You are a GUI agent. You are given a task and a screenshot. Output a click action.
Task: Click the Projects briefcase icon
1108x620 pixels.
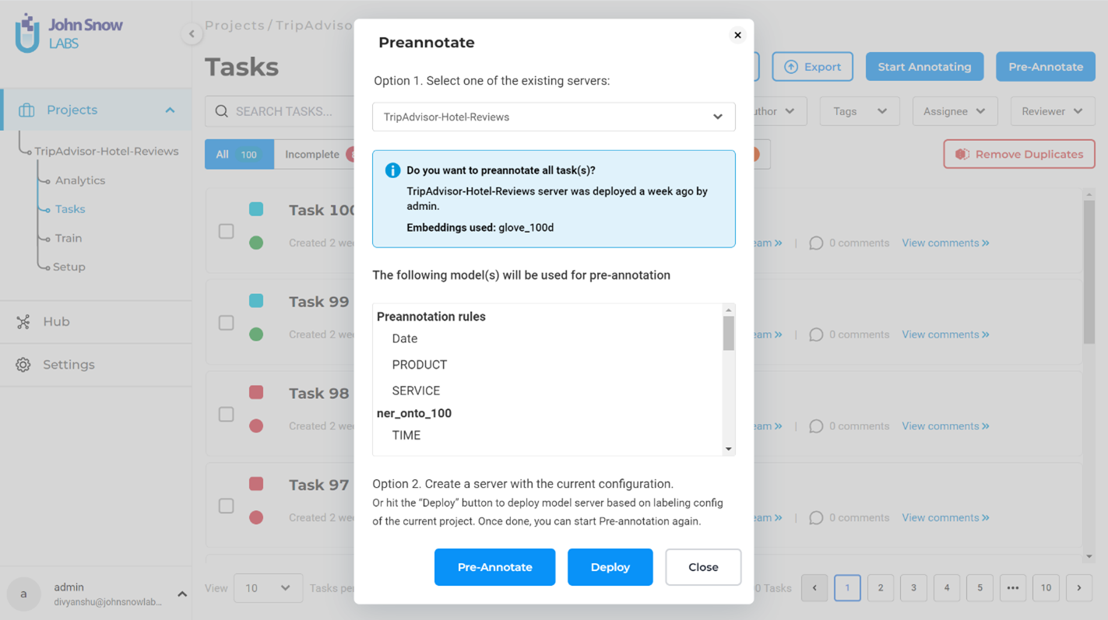coord(26,110)
